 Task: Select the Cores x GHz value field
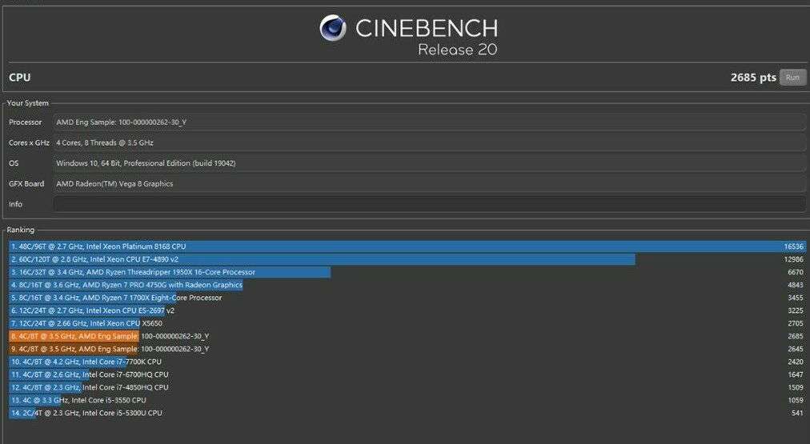pos(429,143)
